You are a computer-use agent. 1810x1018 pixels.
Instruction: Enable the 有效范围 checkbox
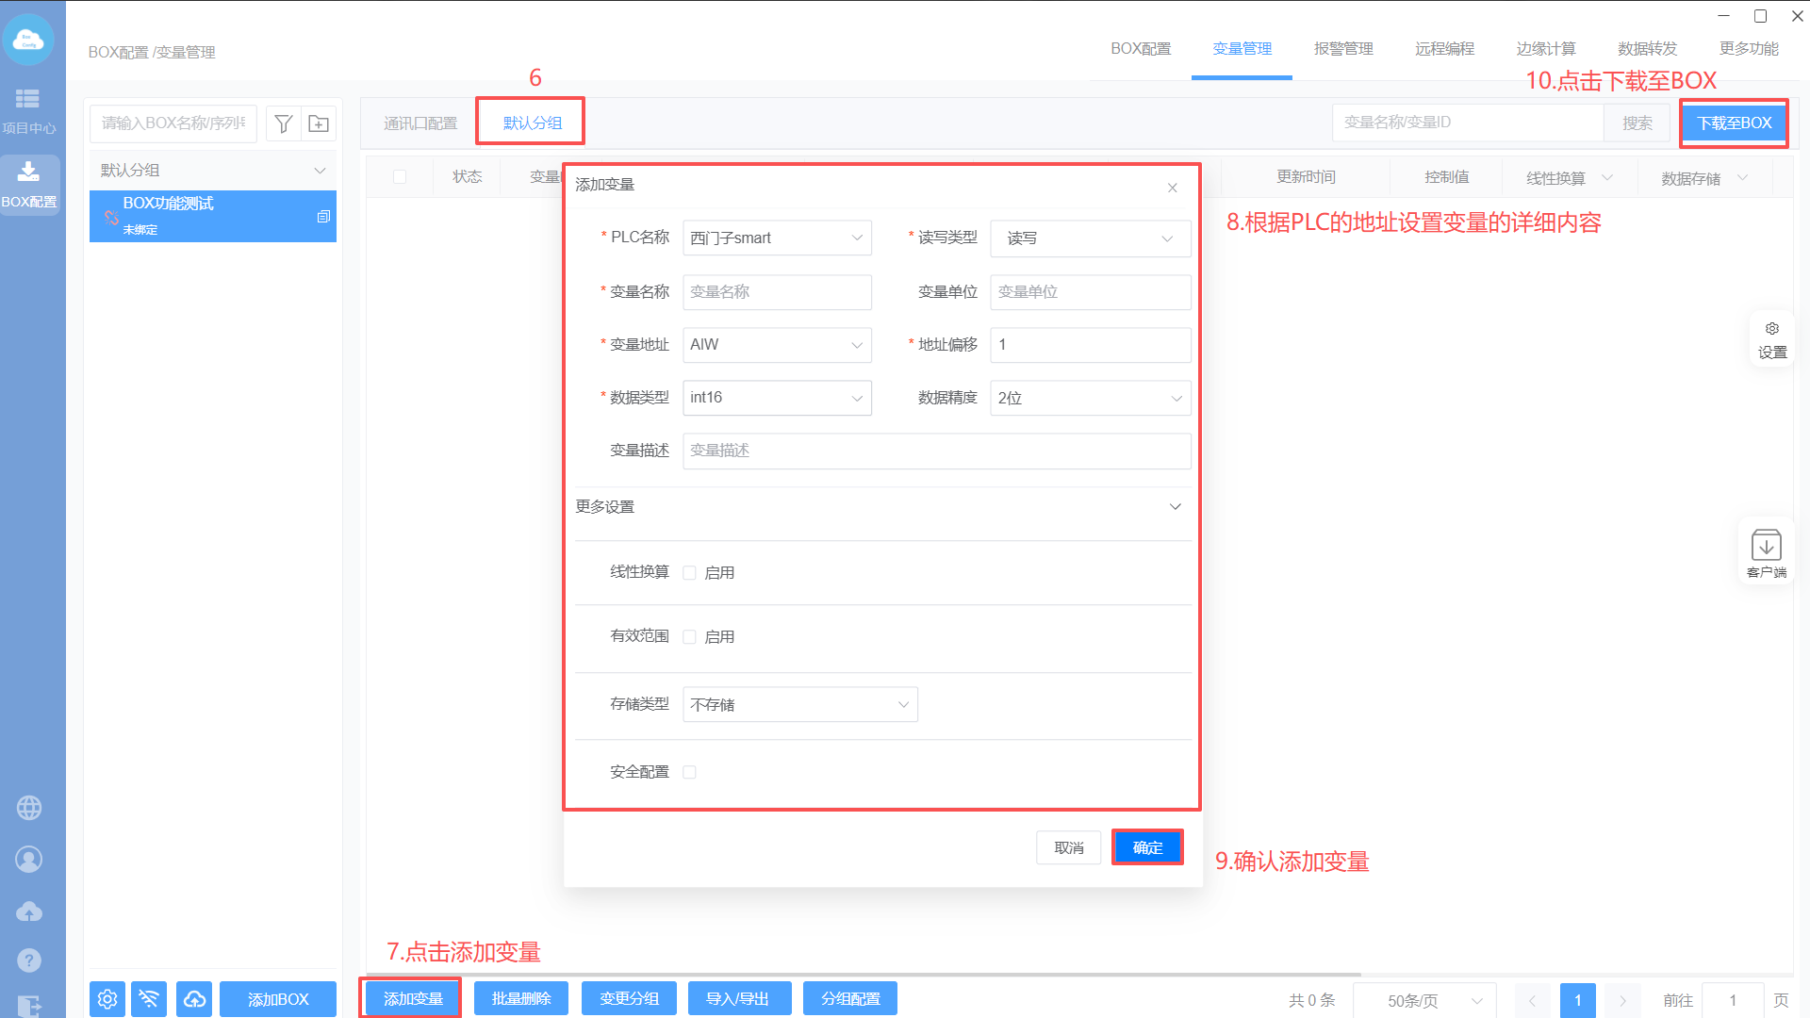coord(689,637)
